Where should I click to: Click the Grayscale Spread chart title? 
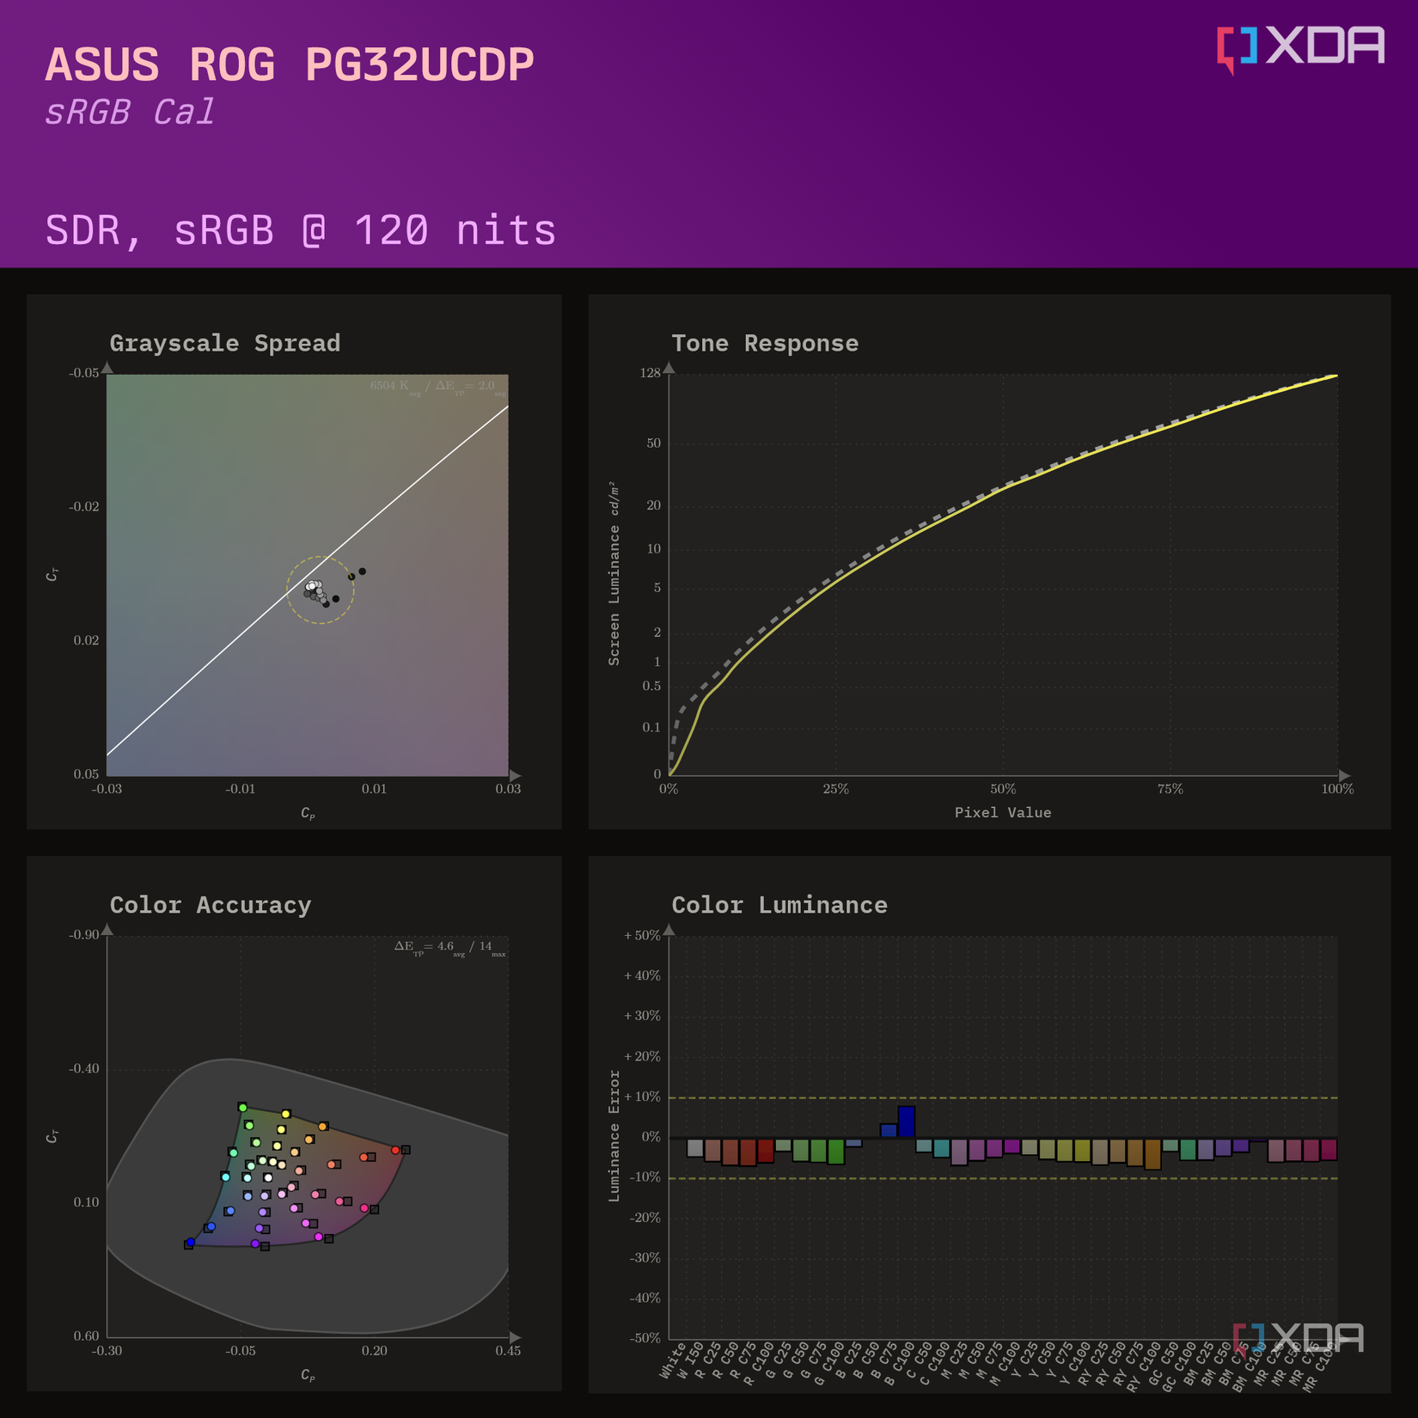click(225, 343)
